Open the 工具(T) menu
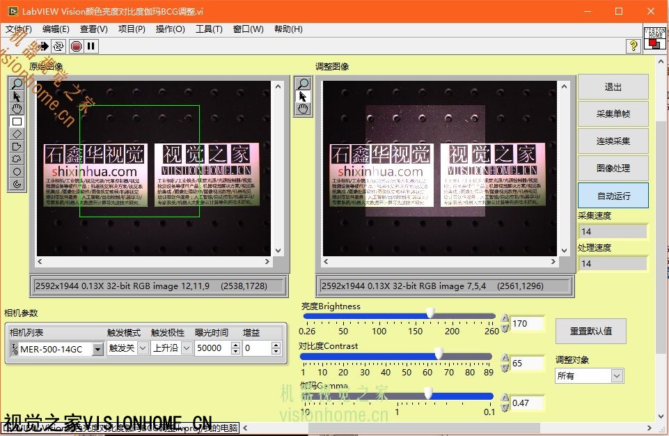The image size is (669, 436). pyautogui.click(x=209, y=29)
